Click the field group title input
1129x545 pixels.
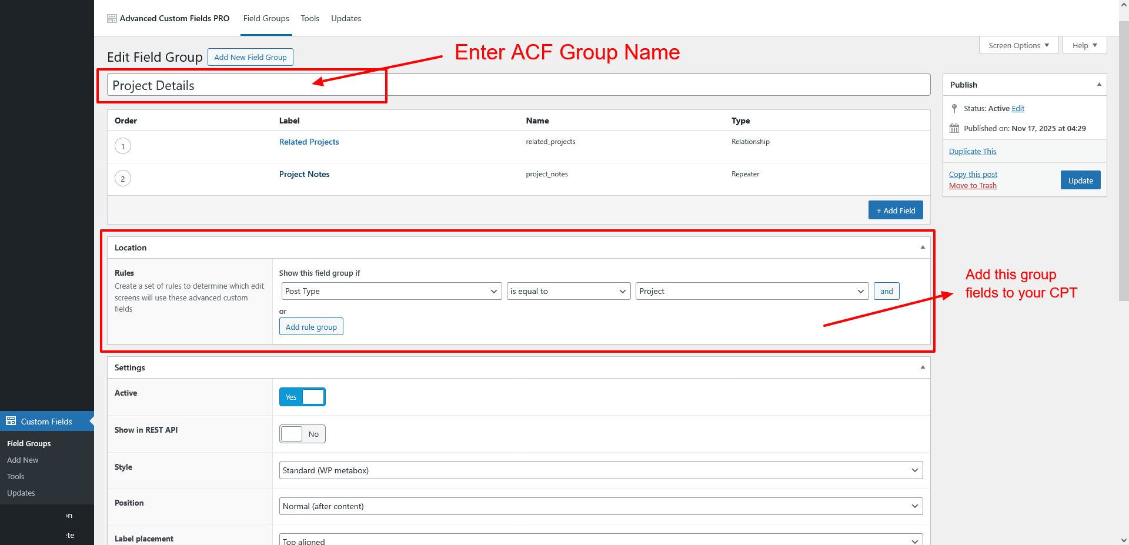(517, 85)
